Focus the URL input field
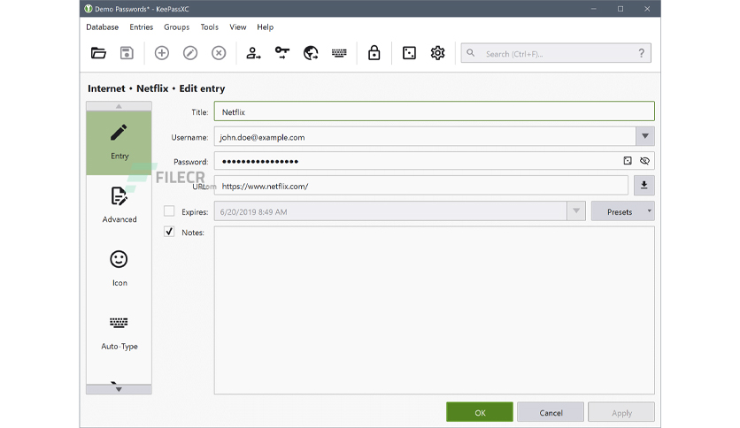Viewport: 740px width, 428px height. (421, 186)
